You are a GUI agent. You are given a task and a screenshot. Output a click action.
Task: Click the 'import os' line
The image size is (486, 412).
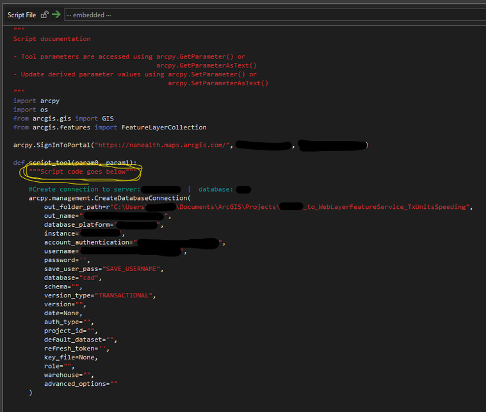[30, 110]
